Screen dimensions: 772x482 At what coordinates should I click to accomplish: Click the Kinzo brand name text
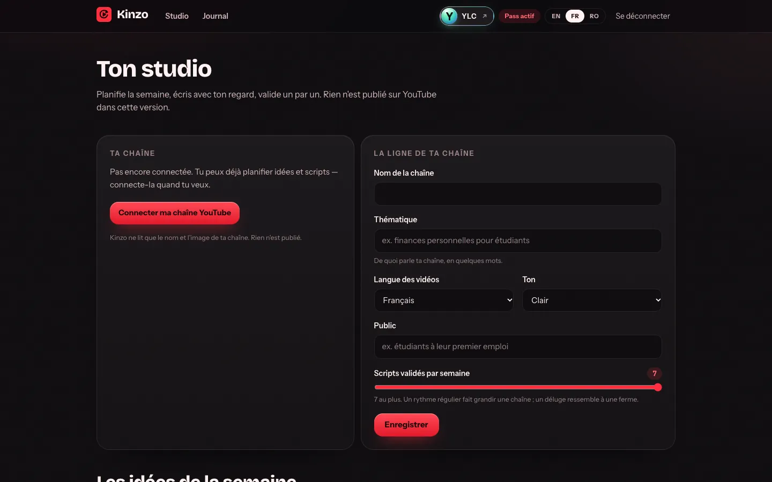(132, 14)
